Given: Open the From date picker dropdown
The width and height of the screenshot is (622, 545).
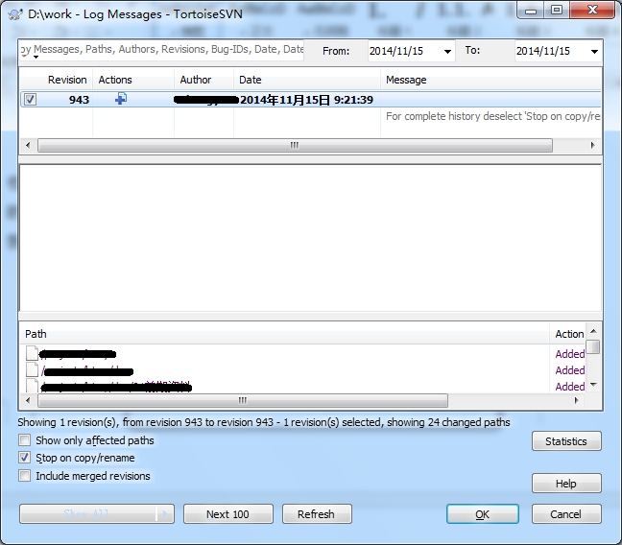Looking at the screenshot, I should click(x=447, y=52).
